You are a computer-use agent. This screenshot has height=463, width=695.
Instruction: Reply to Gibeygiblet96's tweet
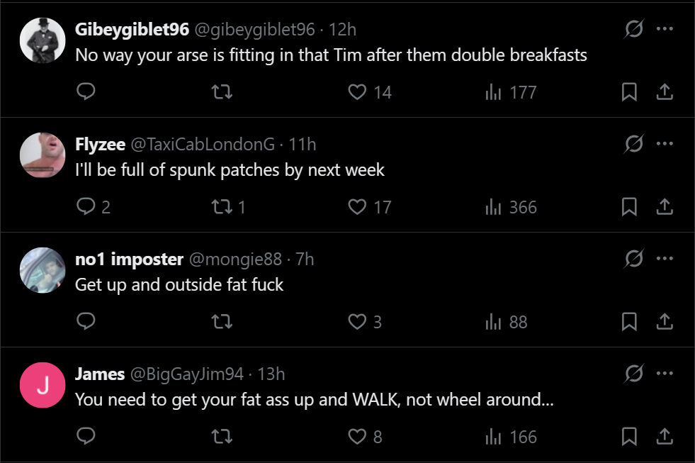pos(86,91)
